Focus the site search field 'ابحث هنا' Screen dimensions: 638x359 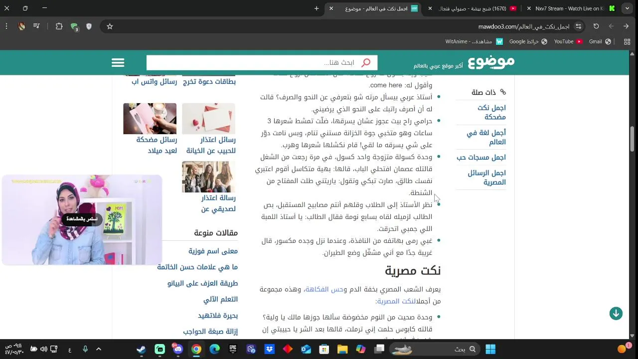tap(262, 63)
